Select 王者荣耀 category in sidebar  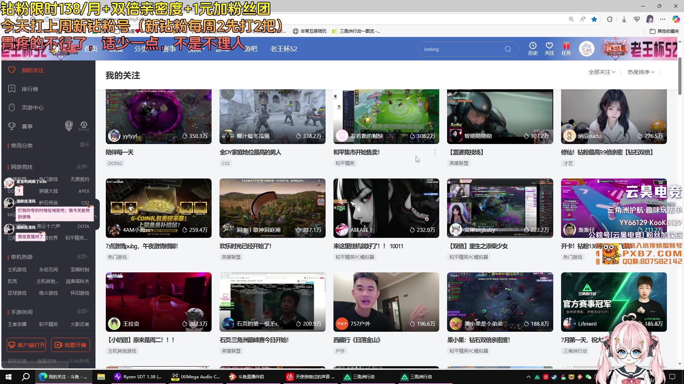[17, 324]
